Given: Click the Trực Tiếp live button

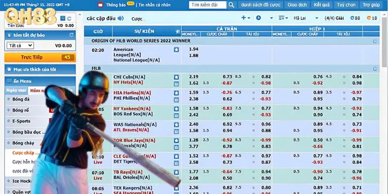Looking at the screenshot, I should click(x=40, y=57).
